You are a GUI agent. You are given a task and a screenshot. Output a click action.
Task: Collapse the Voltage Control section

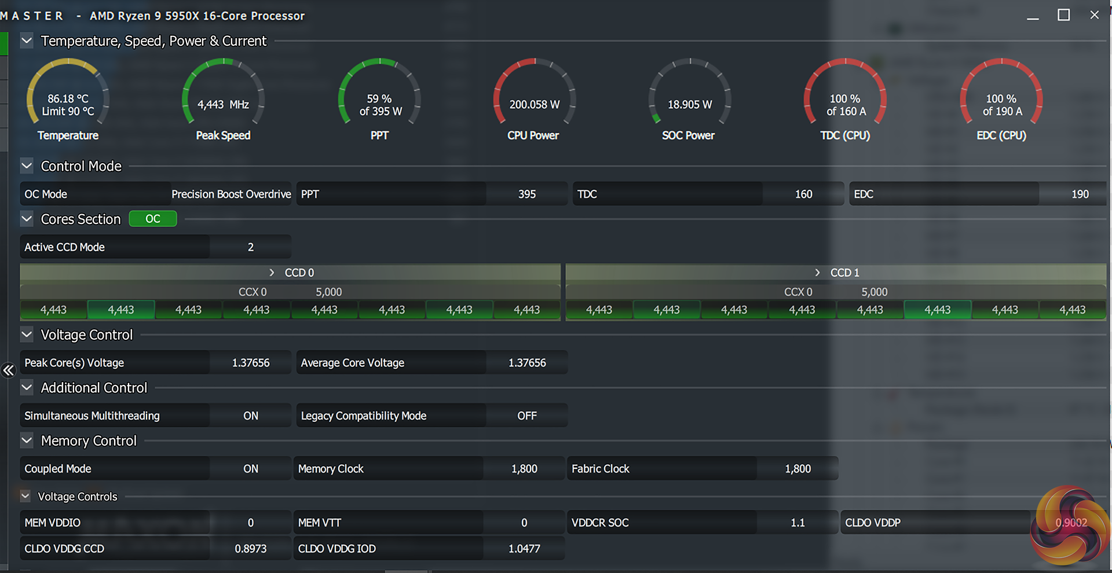[x=27, y=335]
